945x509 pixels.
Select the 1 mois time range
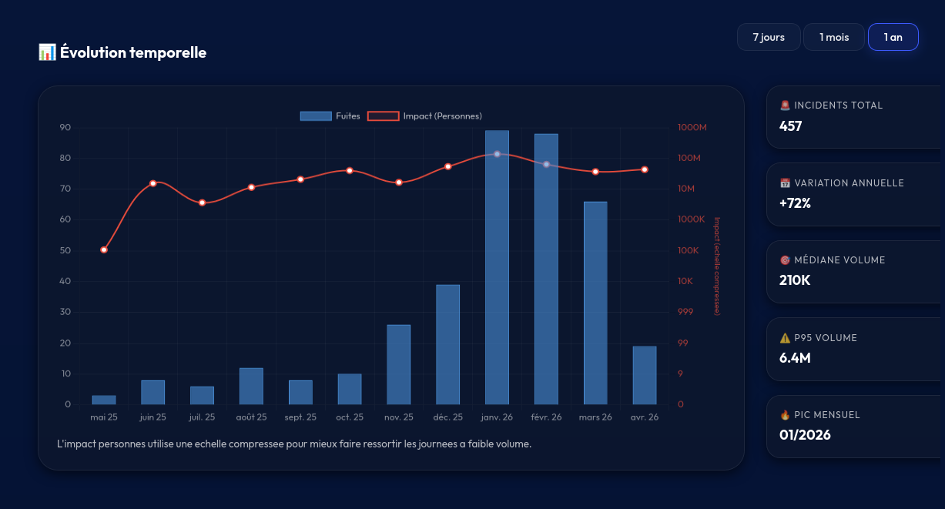pyautogui.click(x=833, y=37)
